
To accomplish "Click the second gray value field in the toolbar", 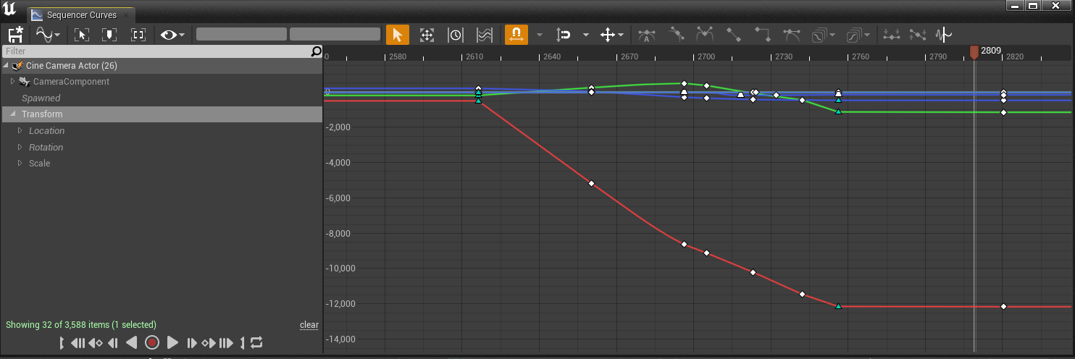I will coord(335,34).
